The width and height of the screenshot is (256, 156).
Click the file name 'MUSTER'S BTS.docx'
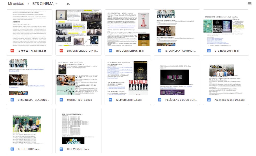click(79, 100)
